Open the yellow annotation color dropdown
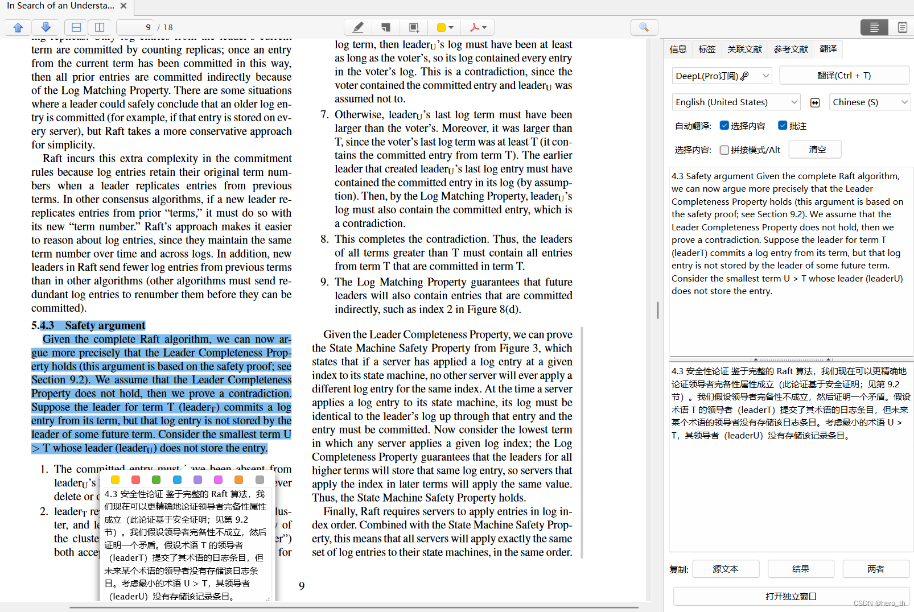The image size is (914, 612). pos(445,27)
